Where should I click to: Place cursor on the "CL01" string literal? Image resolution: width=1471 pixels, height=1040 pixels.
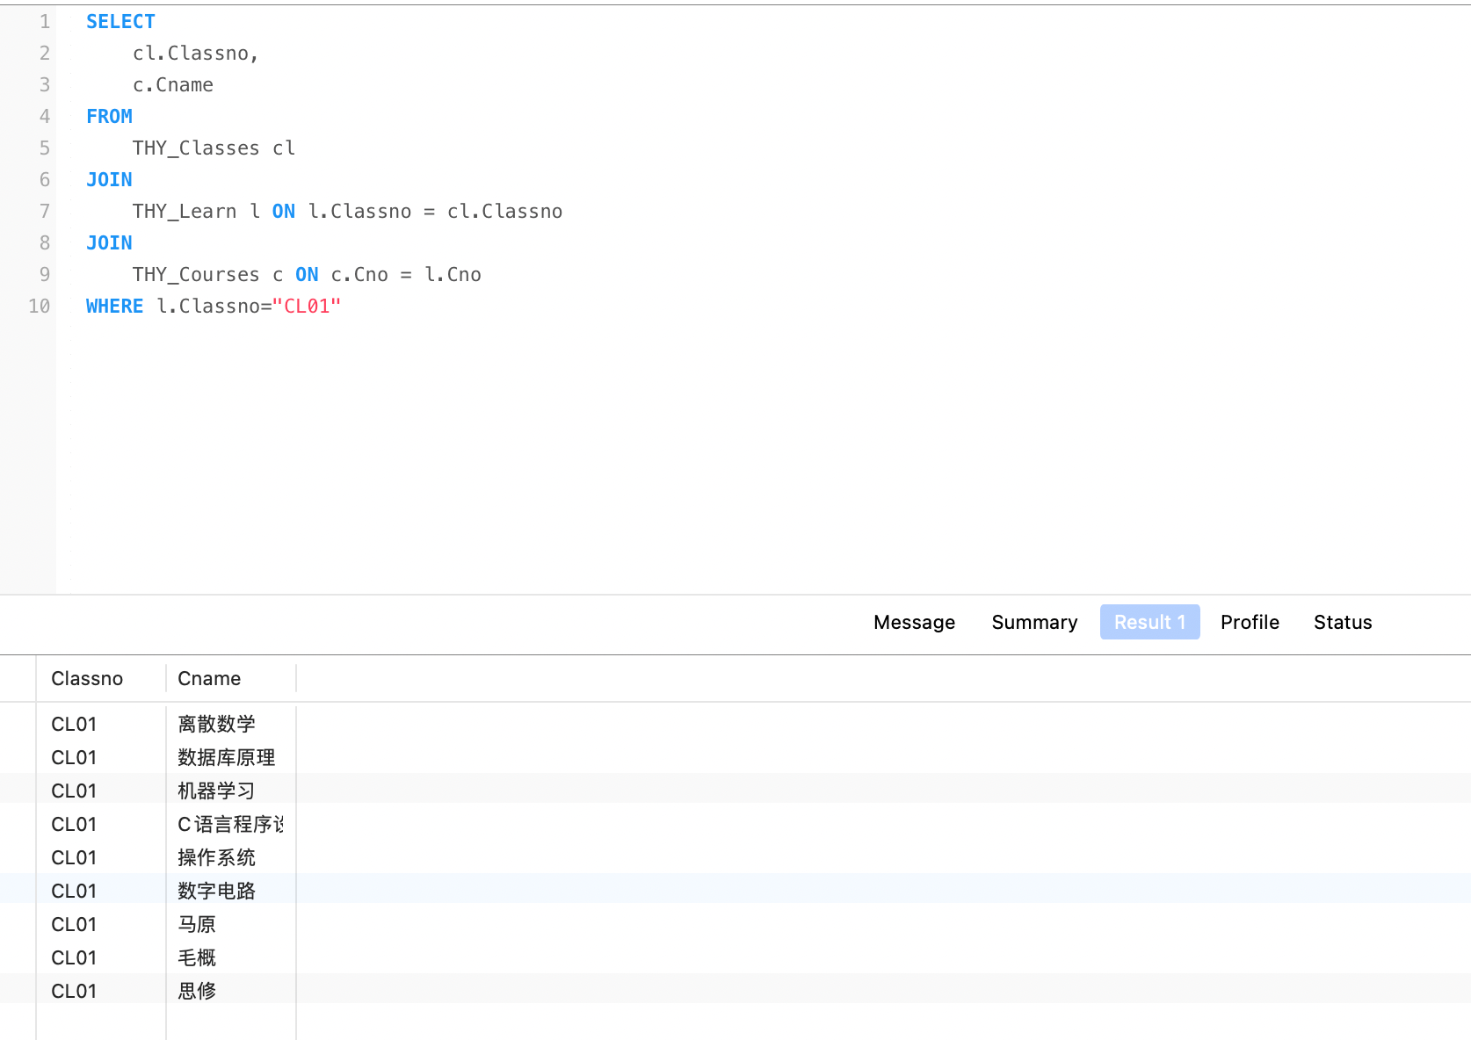click(x=307, y=307)
